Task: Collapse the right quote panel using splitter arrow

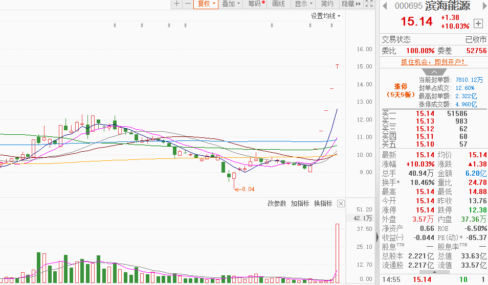Action: coord(377,237)
